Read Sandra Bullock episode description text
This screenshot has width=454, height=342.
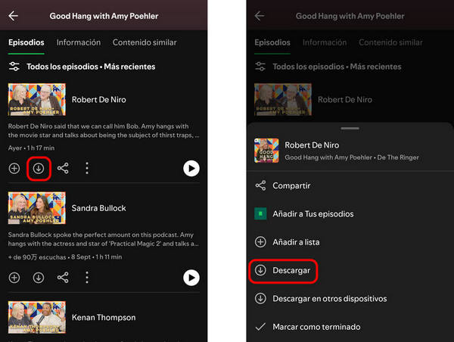point(104,239)
